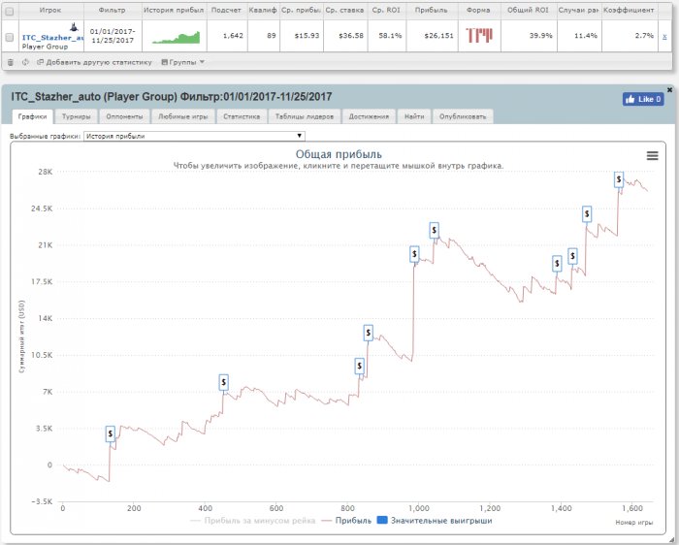
Task: Click the $15.93 average profit value
Action: tap(307, 36)
